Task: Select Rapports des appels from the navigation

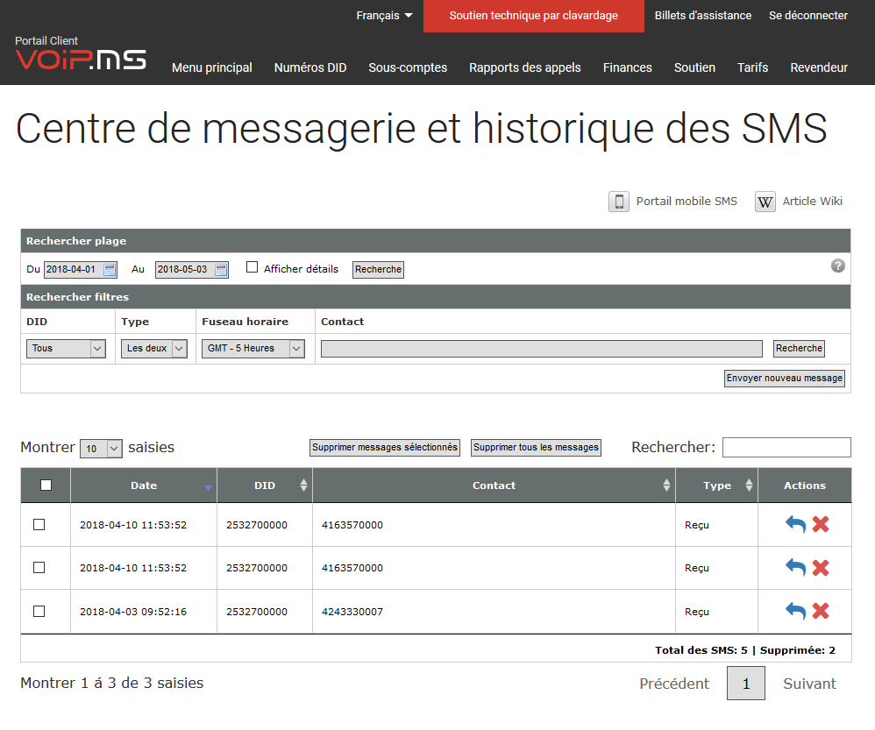Action: tap(524, 67)
